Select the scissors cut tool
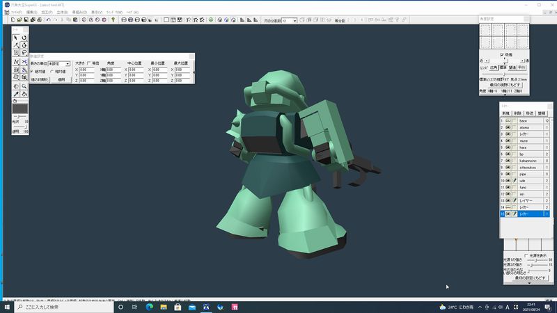The height and width of the screenshot is (313, 557). 24,62
